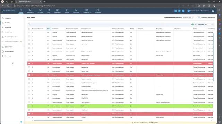222x124 pixels.
Task: Click the Не печатает description cell
Action: (x=84, y=44)
